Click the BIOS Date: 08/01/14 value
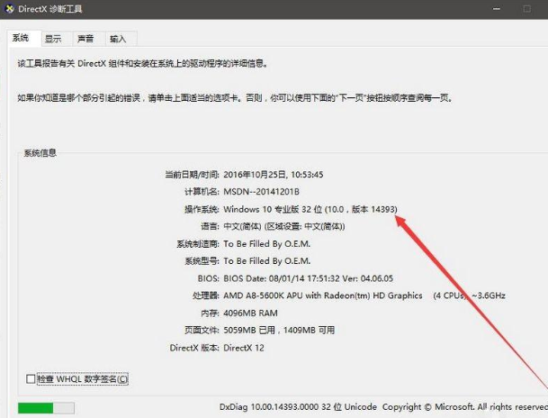The height and width of the screenshot is (418, 548). (x=309, y=278)
